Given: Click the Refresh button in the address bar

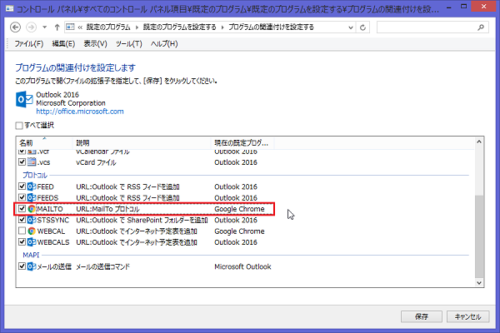Looking at the screenshot, I should pyautogui.click(x=362, y=27).
